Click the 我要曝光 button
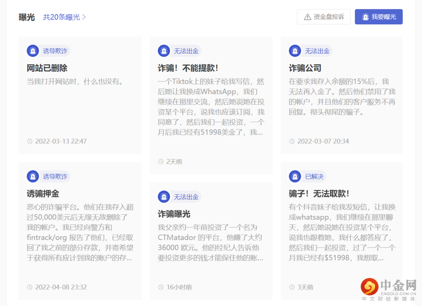This screenshot has width=422, height=306. pyautogui.click(x=379, y=16)
